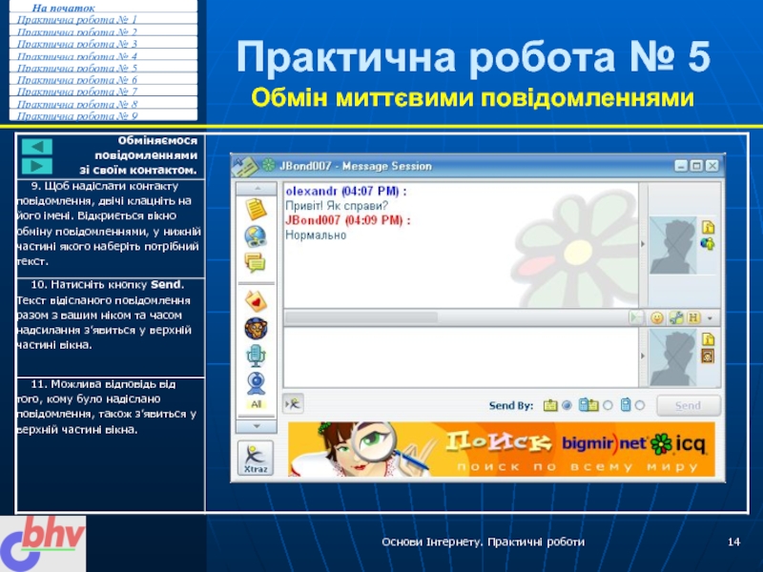
Task: Open Практична робота № 7 link
Action: (x=77, y=92)
